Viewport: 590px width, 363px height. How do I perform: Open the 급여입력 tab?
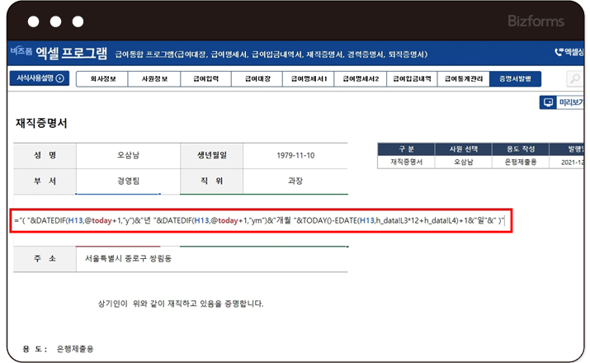click(205, 79)
